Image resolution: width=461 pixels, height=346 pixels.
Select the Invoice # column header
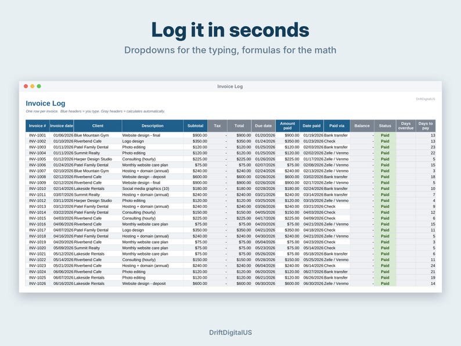click(38, 126)
